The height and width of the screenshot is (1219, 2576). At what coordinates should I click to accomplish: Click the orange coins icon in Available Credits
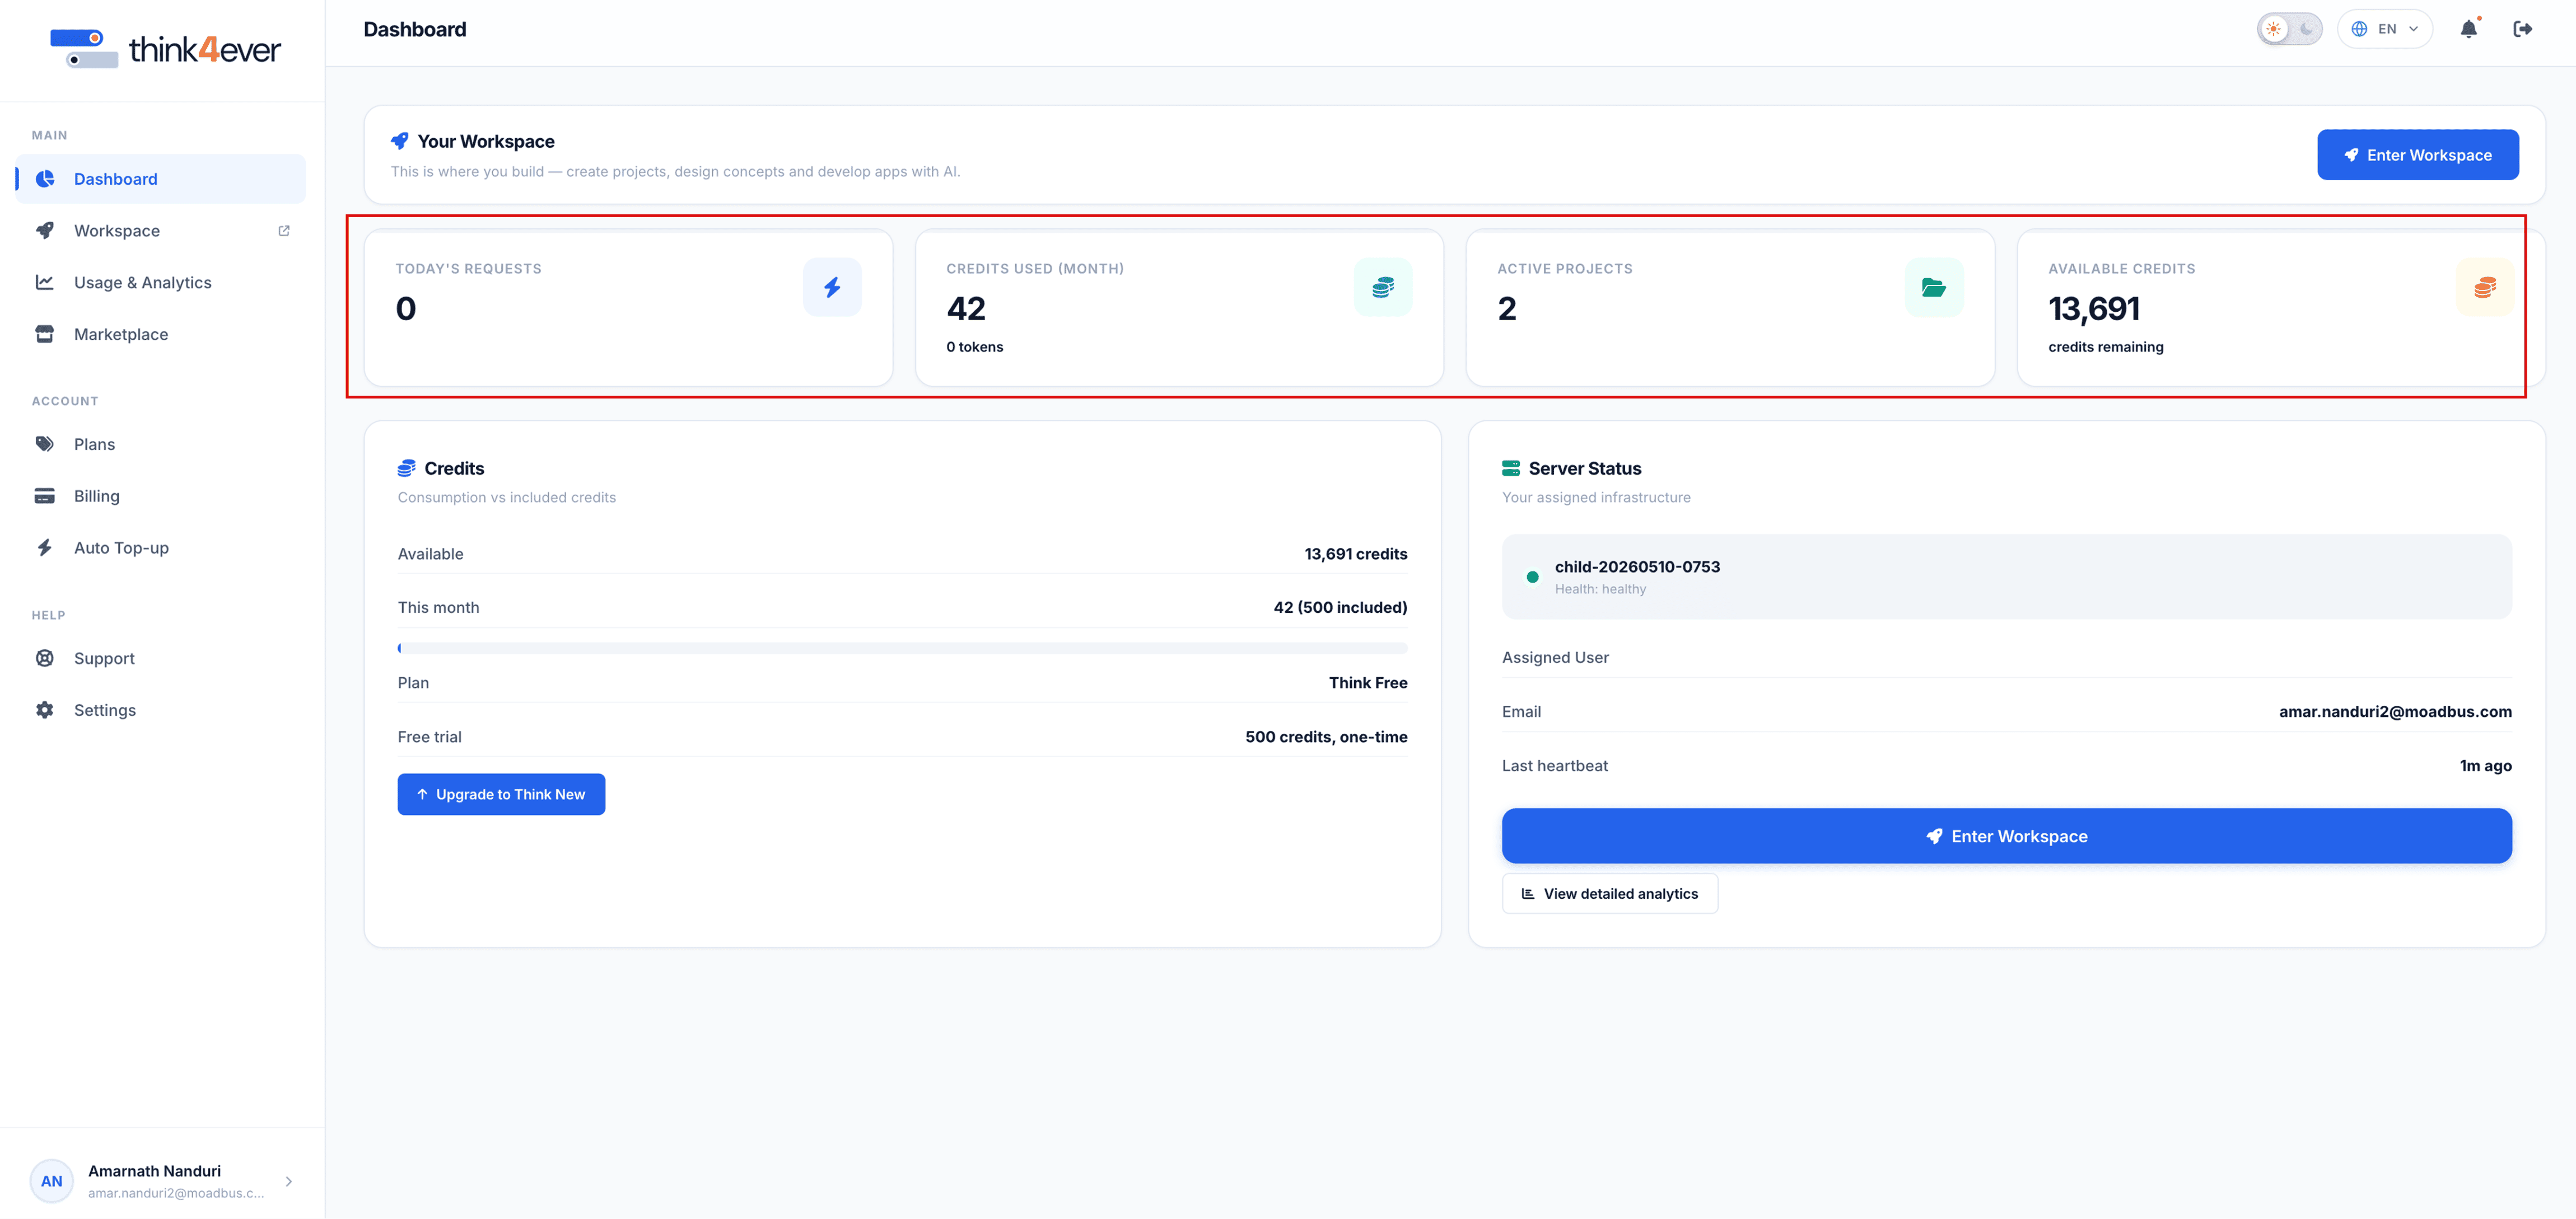click(x=2484, y=288)
